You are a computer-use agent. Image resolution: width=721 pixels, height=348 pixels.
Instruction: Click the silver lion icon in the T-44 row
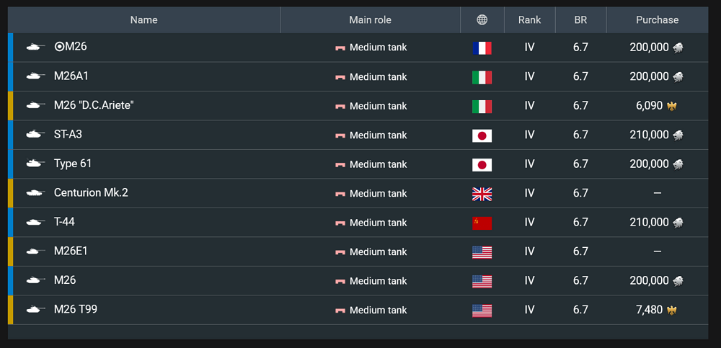point(678,223)
